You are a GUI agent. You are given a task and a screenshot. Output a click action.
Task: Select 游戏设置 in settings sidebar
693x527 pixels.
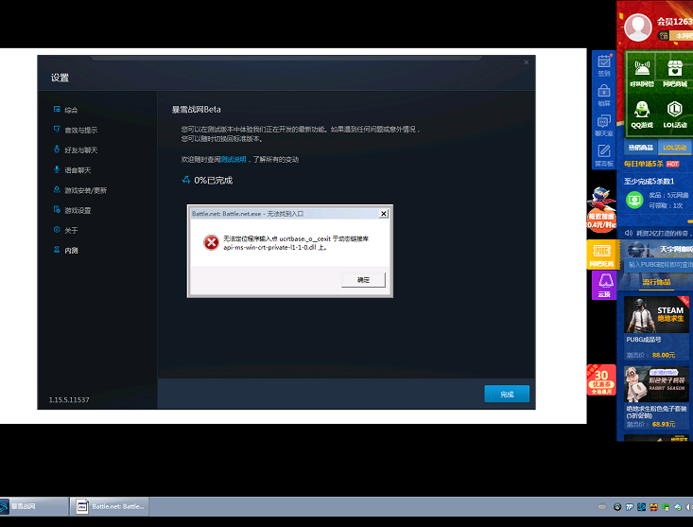(78, 210)
